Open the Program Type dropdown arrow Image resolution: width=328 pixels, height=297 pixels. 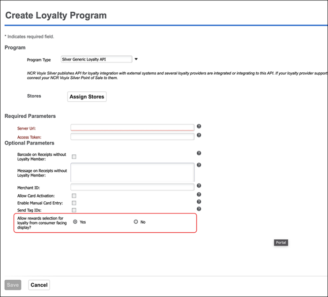(136, 60)
